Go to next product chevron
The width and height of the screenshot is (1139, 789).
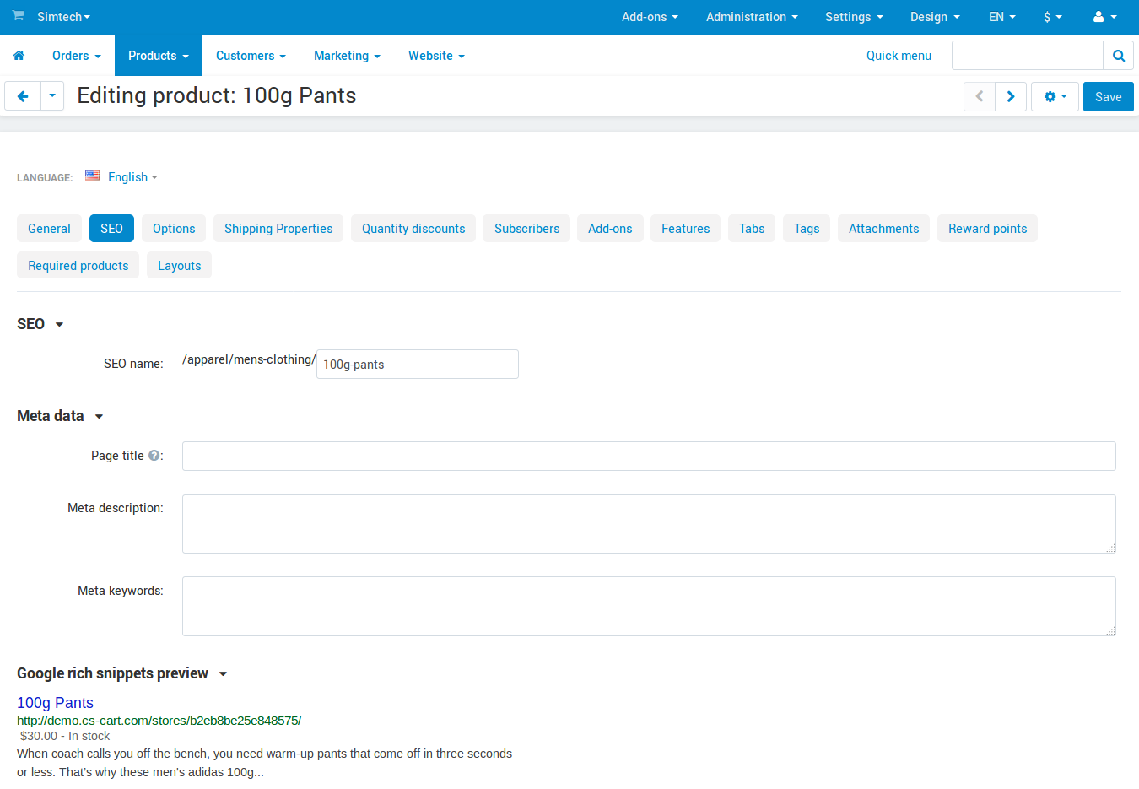click(1011, 96)
